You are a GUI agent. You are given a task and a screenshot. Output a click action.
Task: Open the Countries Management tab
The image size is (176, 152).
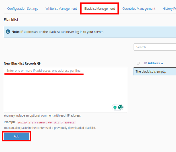click(x=139, y=9)
